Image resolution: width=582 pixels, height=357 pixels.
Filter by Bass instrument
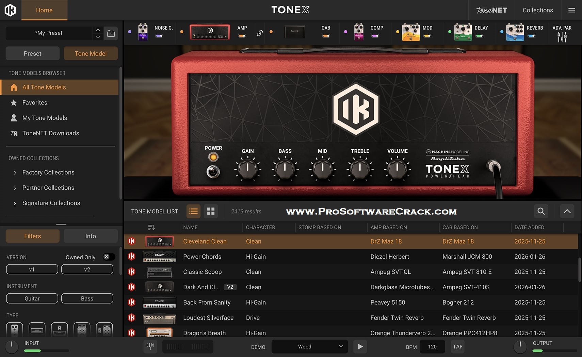[87, 298]
